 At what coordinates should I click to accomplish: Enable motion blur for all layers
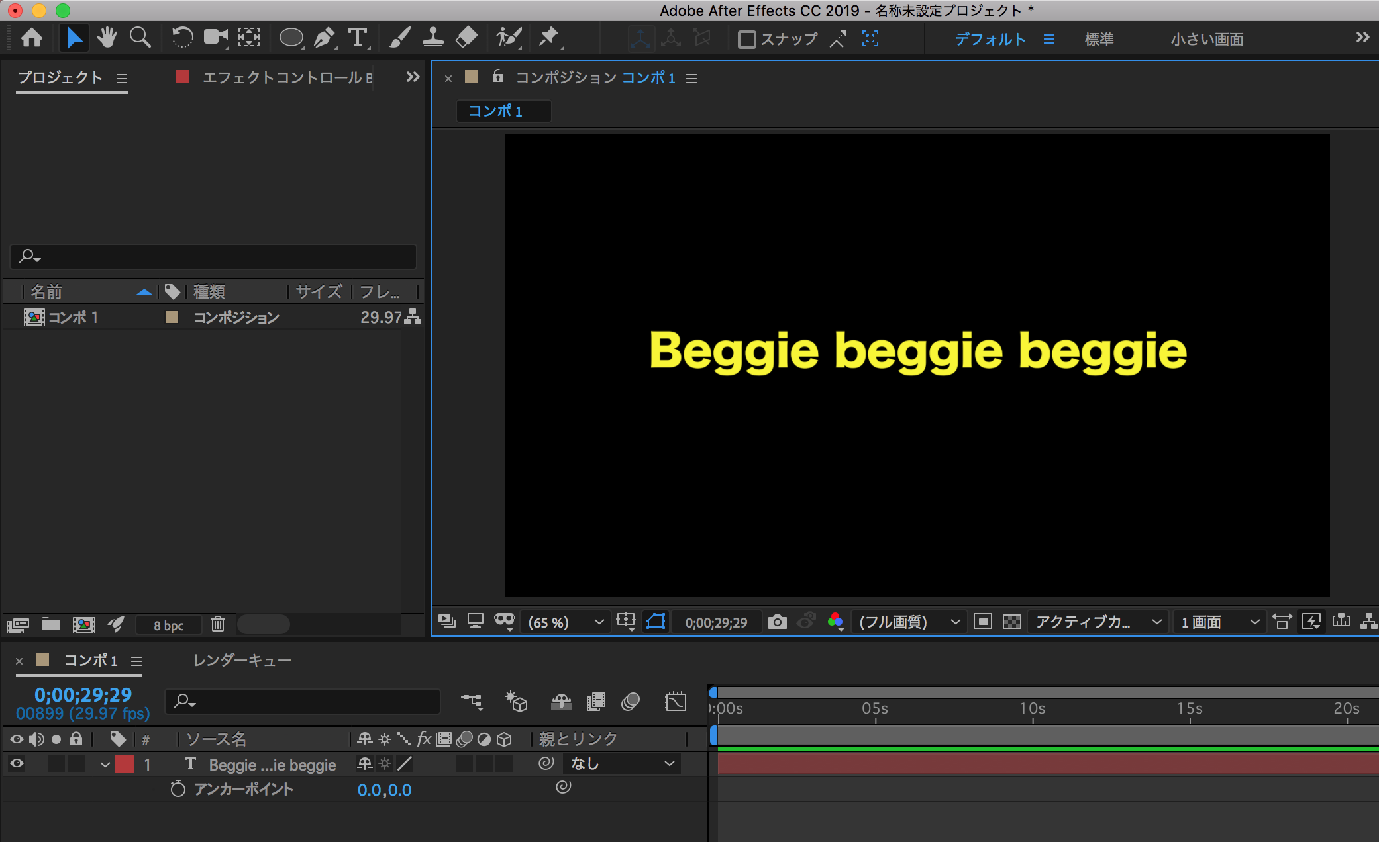[x=631, y=701]
